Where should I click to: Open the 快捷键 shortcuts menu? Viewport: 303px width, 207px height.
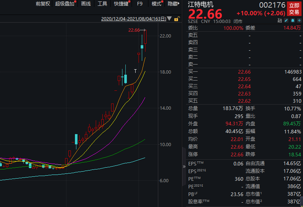click(121, 4)
